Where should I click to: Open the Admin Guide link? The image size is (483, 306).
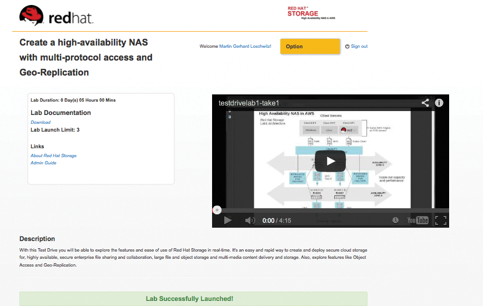[x=43, y=163]
